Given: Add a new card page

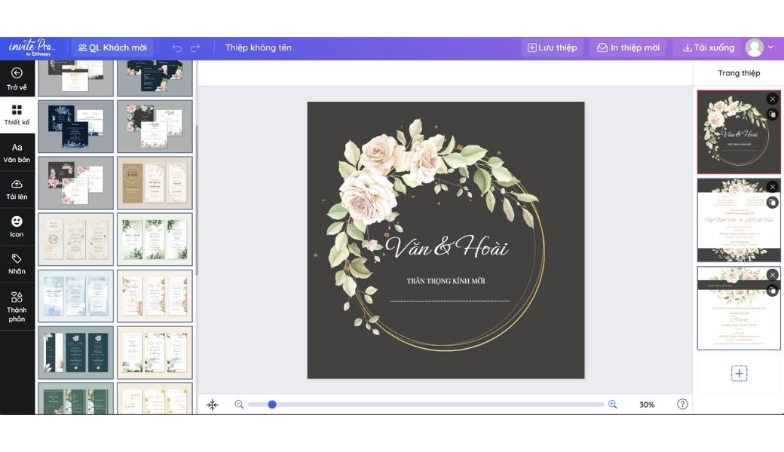Looking at the screenshot, I should pyautogui.click(x=739, y=374).
